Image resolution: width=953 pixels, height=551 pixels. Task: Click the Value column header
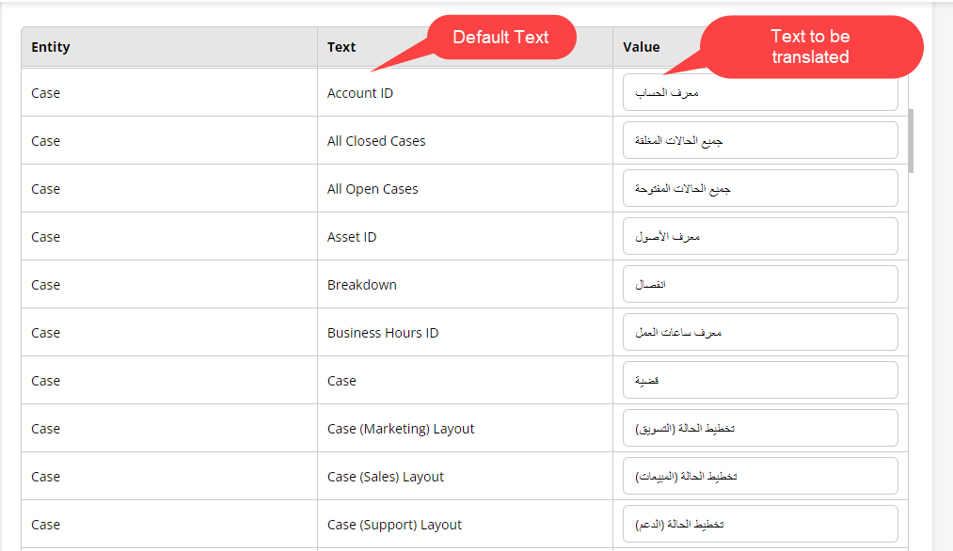pyautogui.click(x=642, y=47)
